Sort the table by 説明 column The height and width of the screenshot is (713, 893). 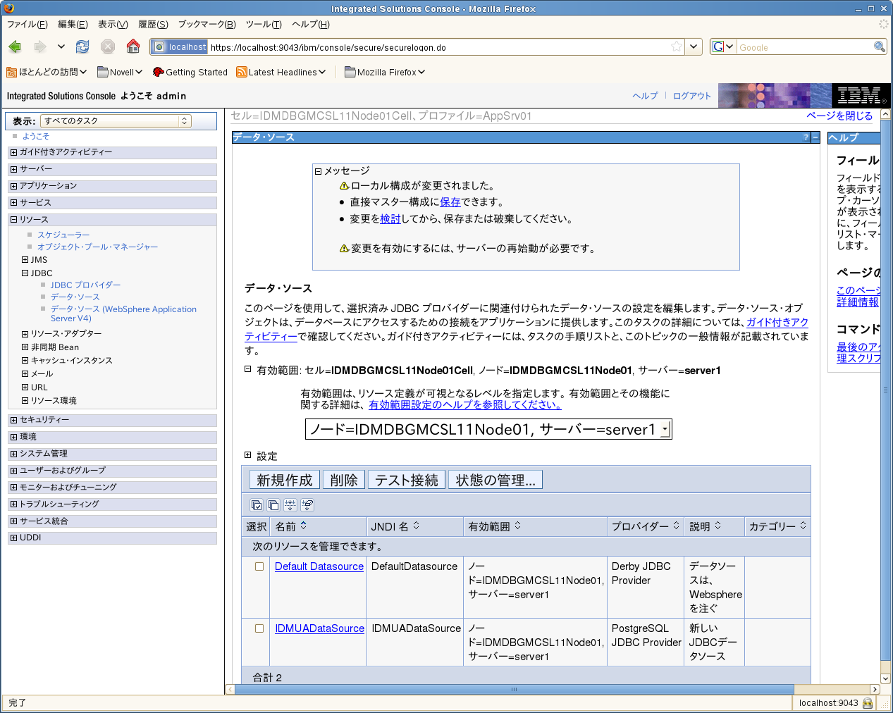pyautogui.click(x=718, y=526)
